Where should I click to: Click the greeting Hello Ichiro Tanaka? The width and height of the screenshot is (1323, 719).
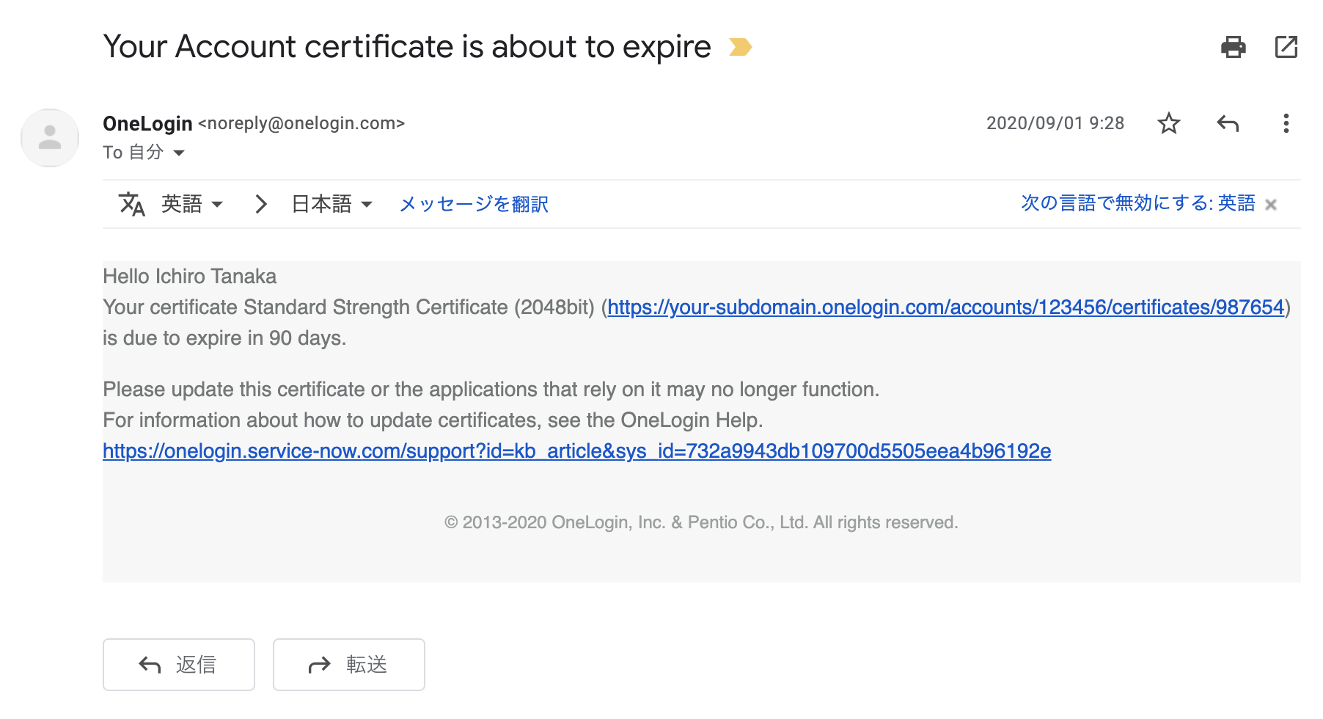190,277
